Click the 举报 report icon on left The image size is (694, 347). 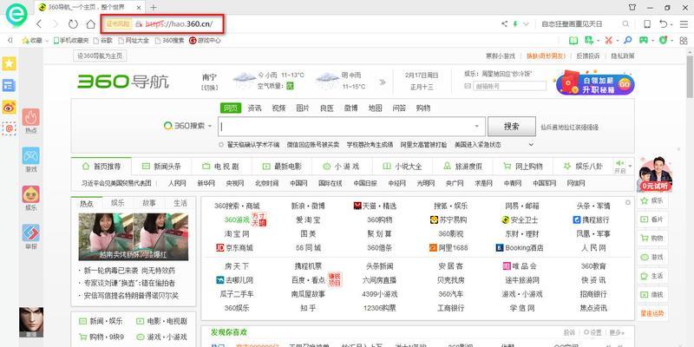click(x=31, y=232)
